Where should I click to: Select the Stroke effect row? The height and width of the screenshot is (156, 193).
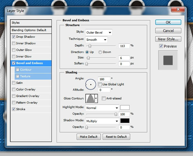click(31, 109)
